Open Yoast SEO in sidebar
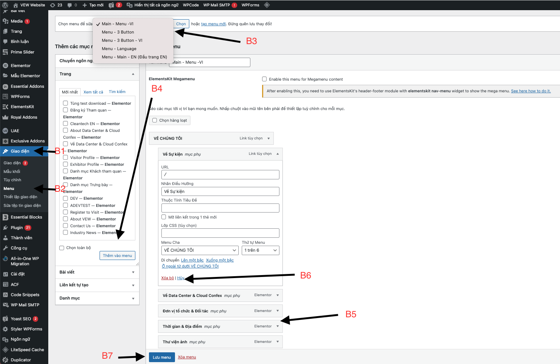The width and height of the screenshot is (560, 364). (21, 319)
